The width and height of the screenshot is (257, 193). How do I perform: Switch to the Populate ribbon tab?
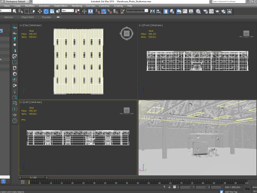click(x=47, y=17)
